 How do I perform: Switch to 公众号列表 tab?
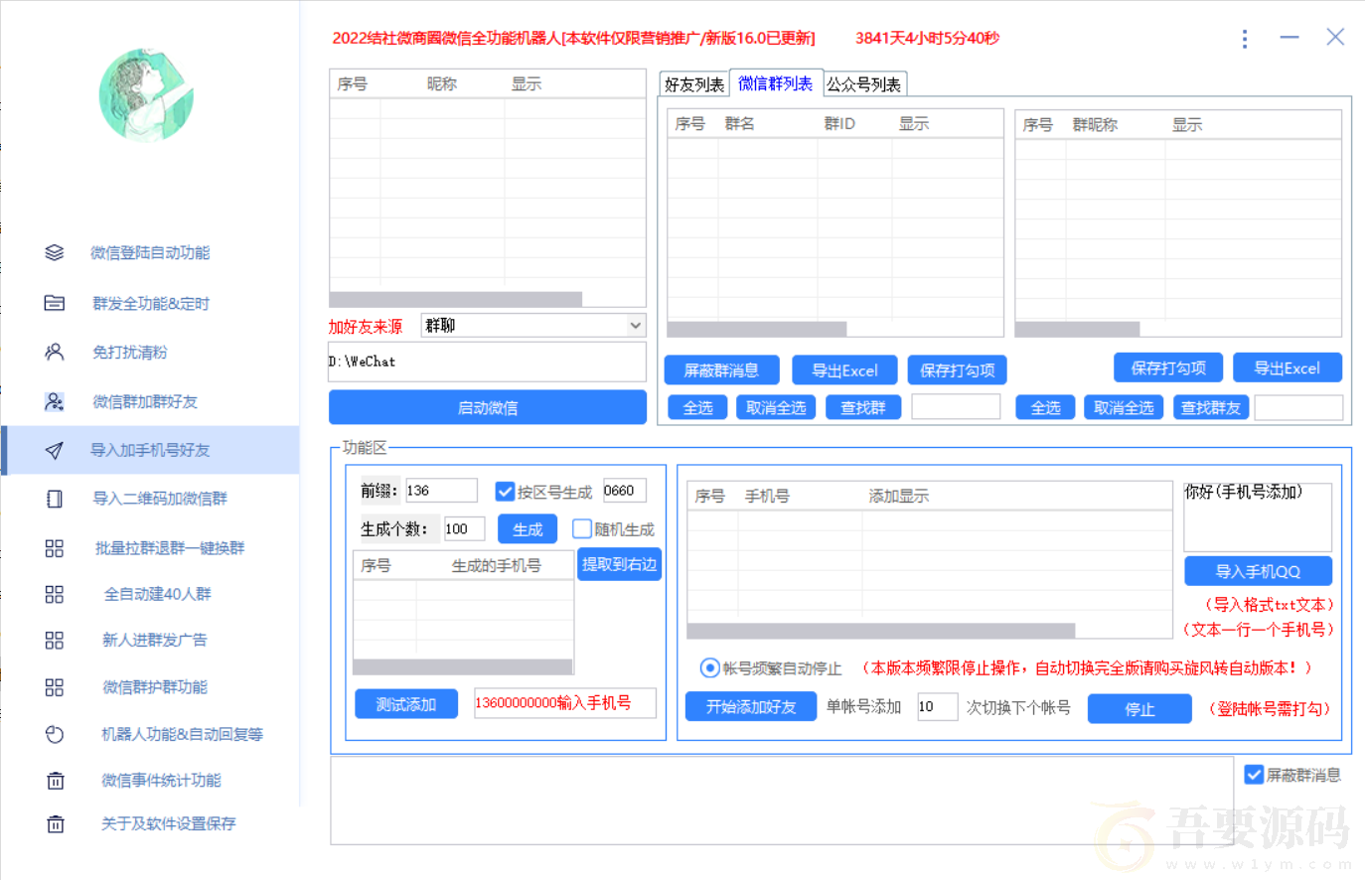coord(864,84)
